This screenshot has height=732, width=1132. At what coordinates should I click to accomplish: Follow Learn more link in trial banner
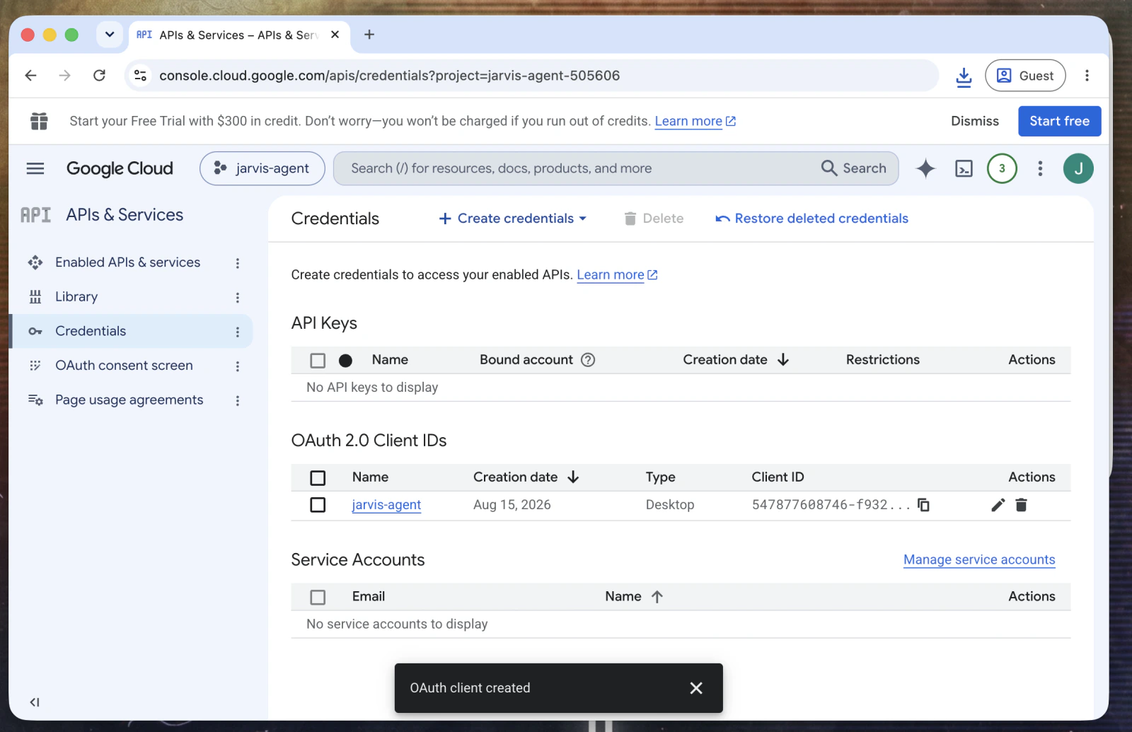[695, 121]
